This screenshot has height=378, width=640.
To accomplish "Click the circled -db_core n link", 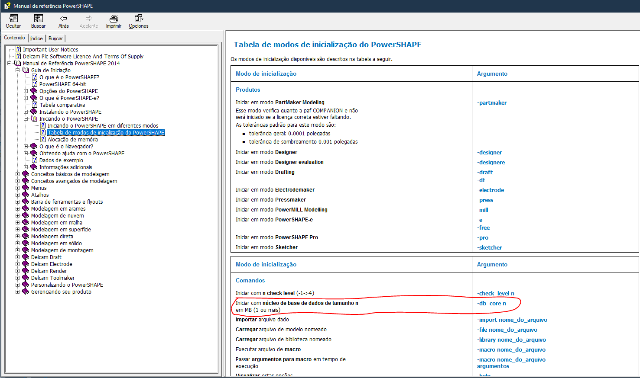I will tap(493, 303).
